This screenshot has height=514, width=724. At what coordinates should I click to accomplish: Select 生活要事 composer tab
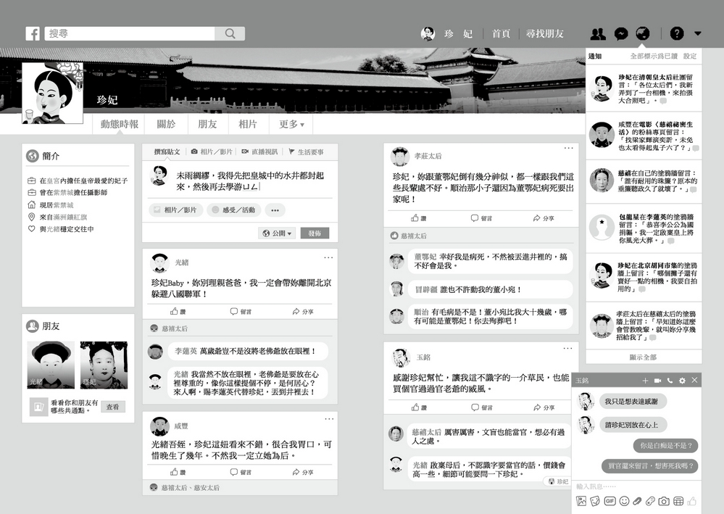(306, 152)
